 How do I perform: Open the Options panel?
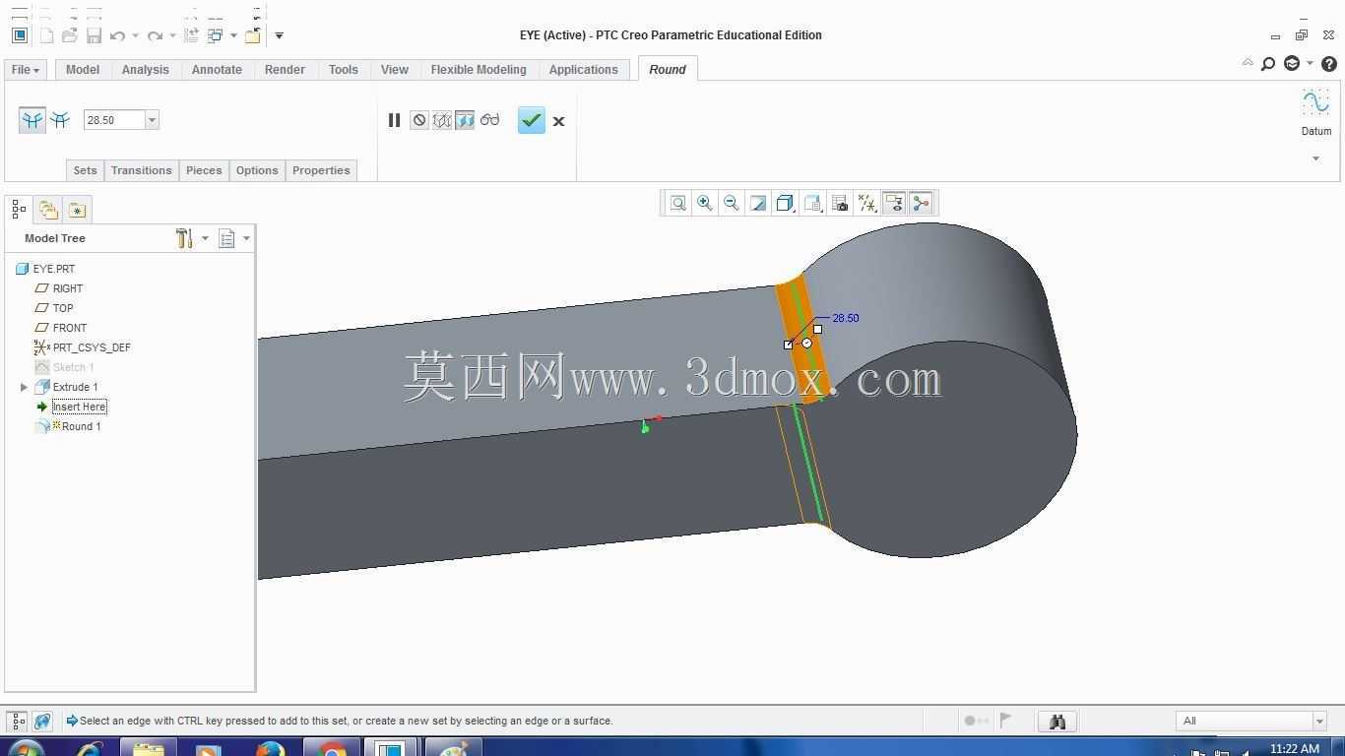pos(257,170)
